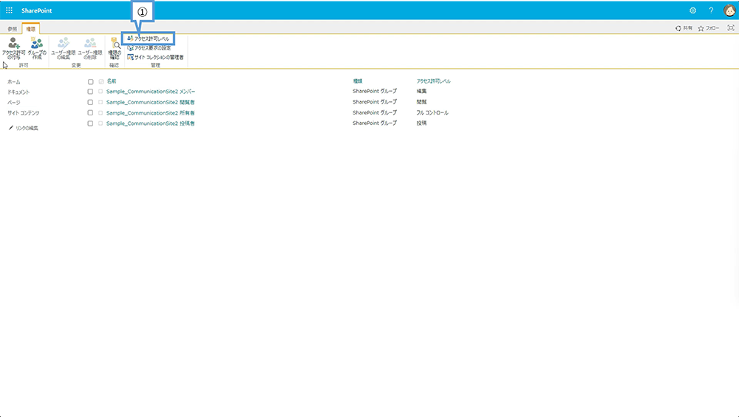The width and height of the screenshot is (739, 417).
Task: Check the 投稿者 group row checkbox
Action: [90, 123]
